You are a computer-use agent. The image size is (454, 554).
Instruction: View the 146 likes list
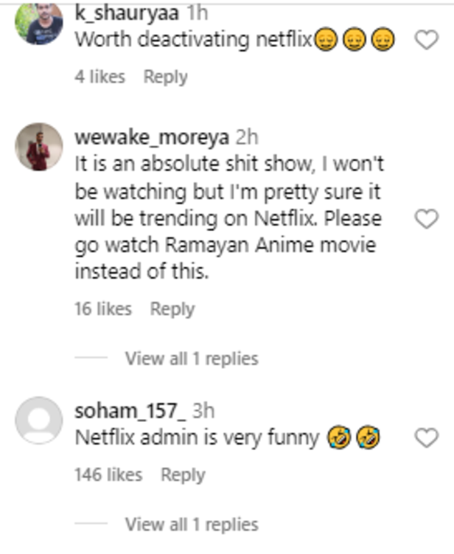(108, 475)
